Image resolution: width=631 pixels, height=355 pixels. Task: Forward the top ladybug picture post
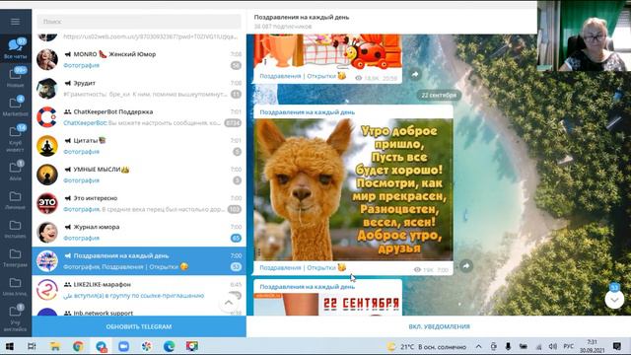pos(415,74)
